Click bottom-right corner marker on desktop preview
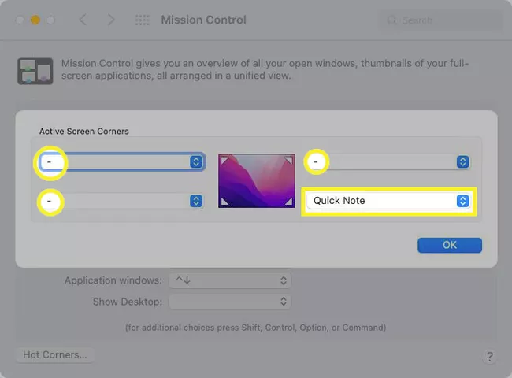The image size is (512, 378). coord(288,203)
